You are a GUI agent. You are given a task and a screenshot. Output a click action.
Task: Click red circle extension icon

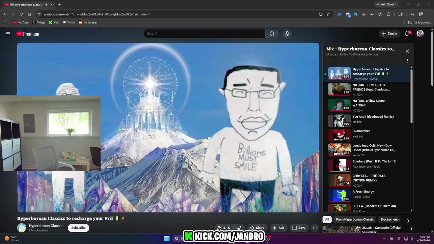[x=364, y=14]
